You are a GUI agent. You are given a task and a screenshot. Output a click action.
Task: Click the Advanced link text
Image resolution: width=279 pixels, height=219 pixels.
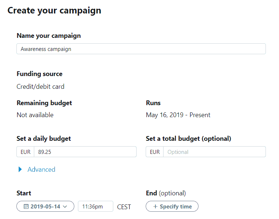(x=41, y=170)
